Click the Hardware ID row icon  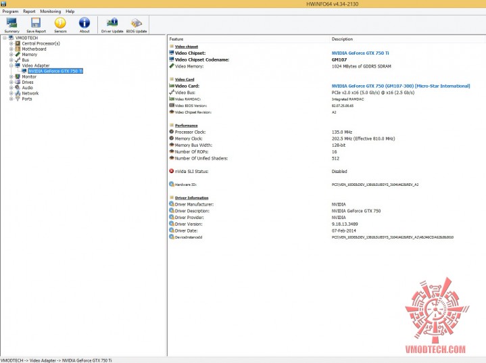coord(172,184)
